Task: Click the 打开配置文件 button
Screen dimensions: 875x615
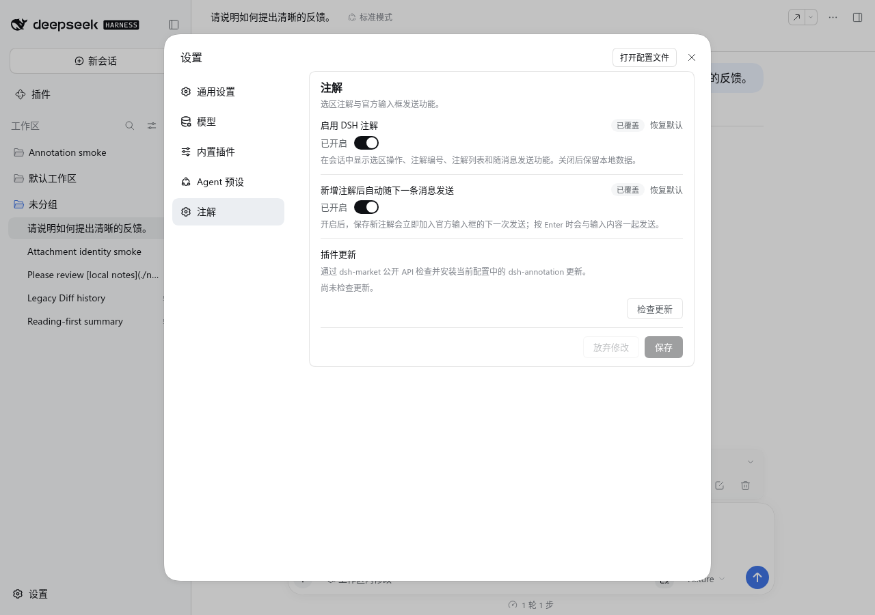Action: click(645, 57)
